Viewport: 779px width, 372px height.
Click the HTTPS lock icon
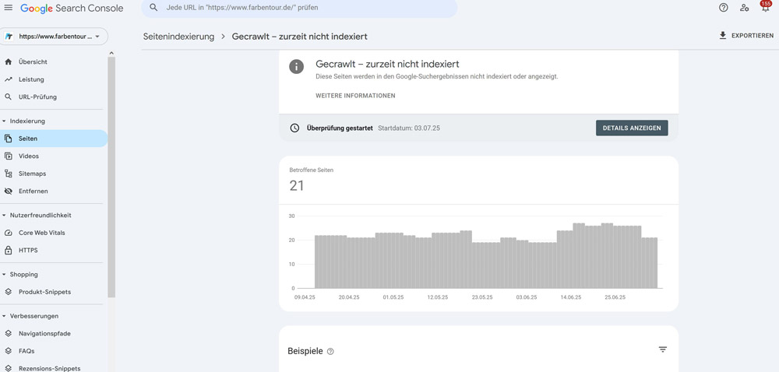(x=8, y=251)
